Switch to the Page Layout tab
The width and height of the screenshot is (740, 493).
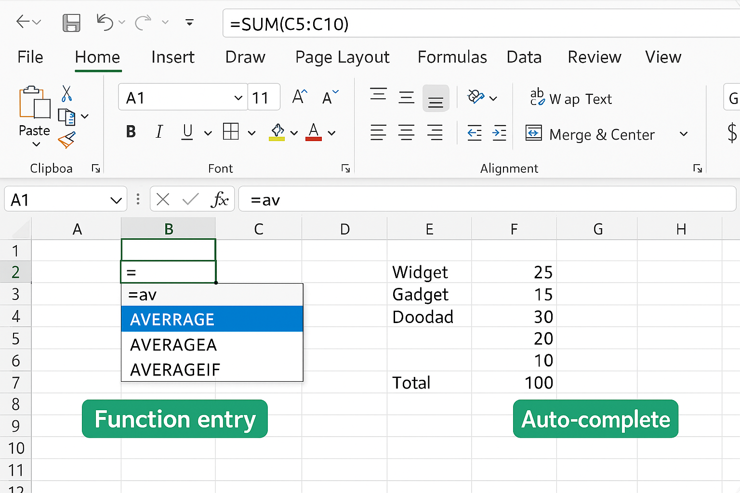(x=342, y=57)
